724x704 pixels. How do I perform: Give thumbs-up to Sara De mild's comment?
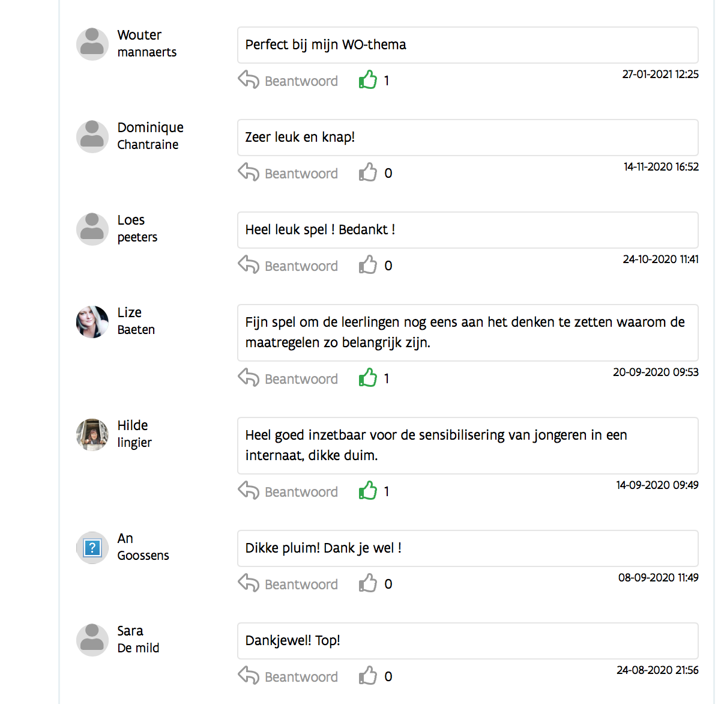coord(367,676)
